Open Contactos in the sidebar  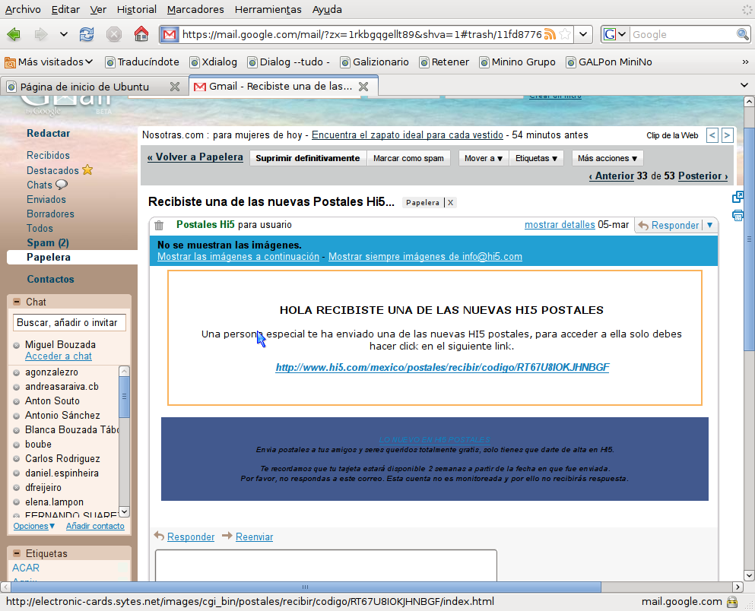click(x=50, y=279)
